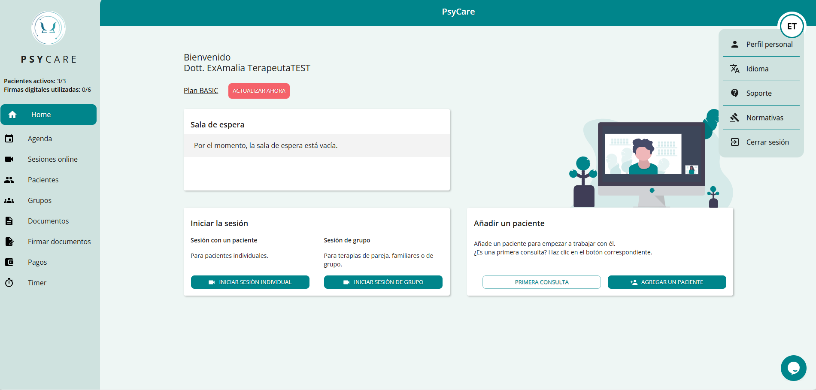Open the Plan BASIC link

(201, 91)
